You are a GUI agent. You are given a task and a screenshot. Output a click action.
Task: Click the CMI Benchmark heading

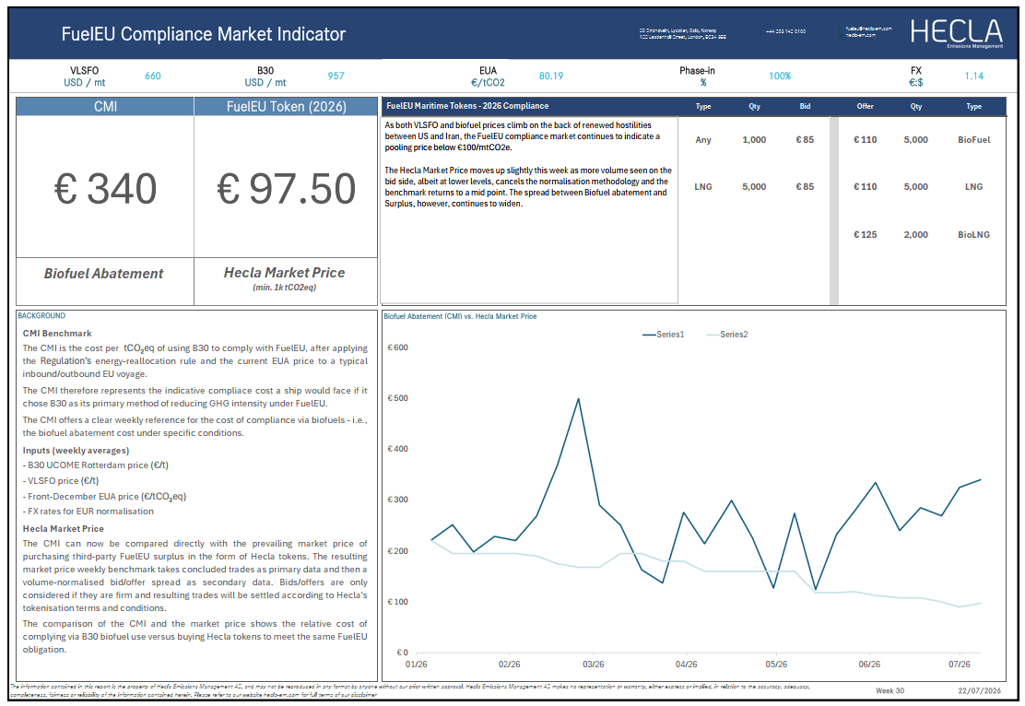point(57,334)
